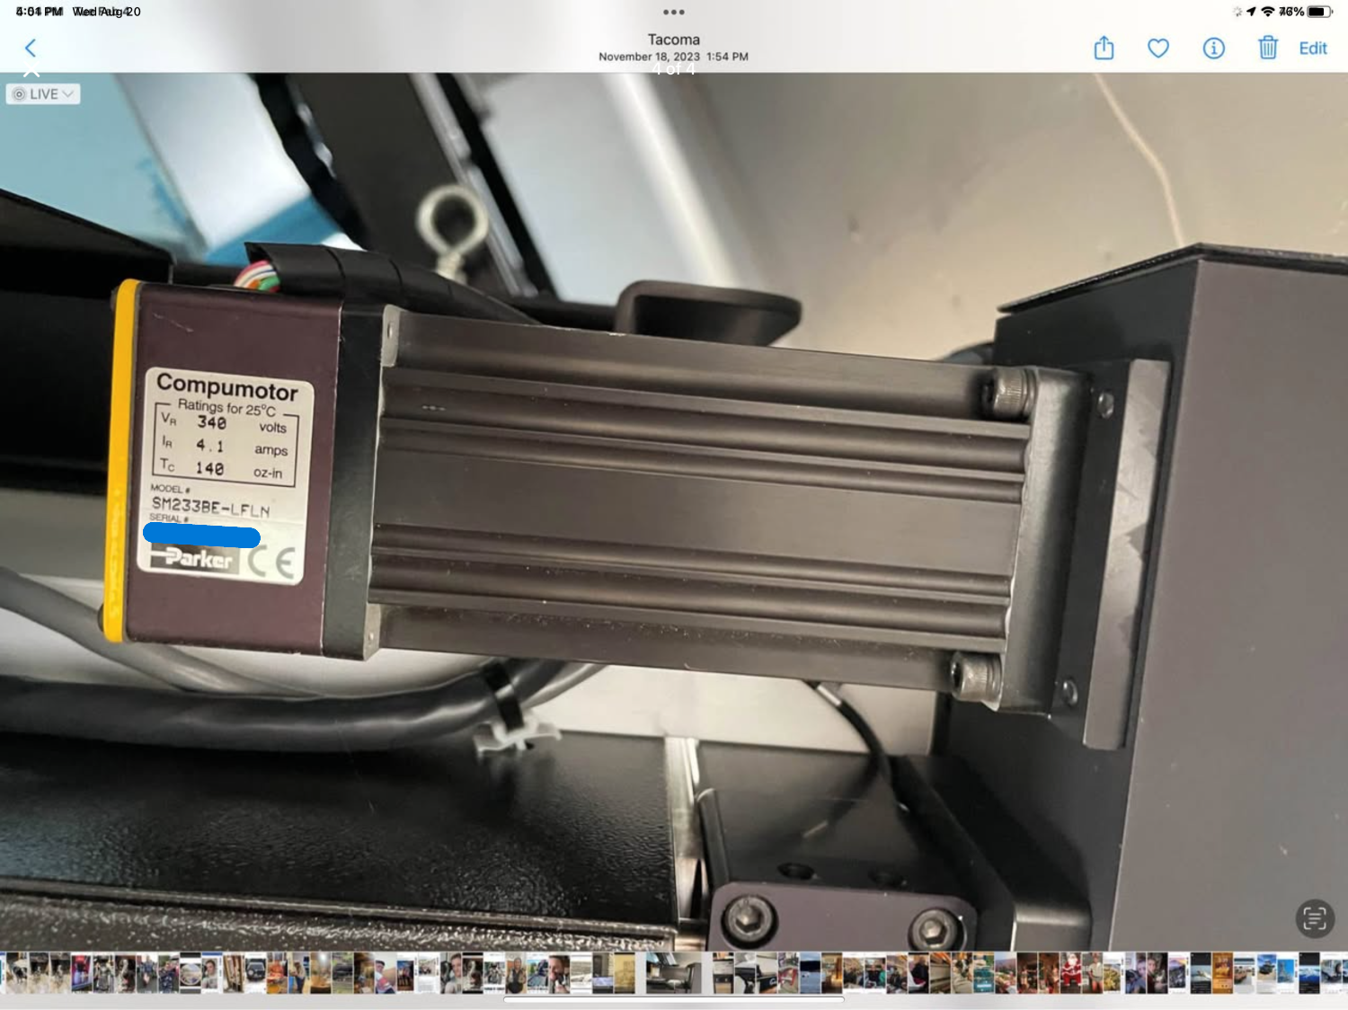Tap the location services arrow icon

click(x=1250, y=12)
